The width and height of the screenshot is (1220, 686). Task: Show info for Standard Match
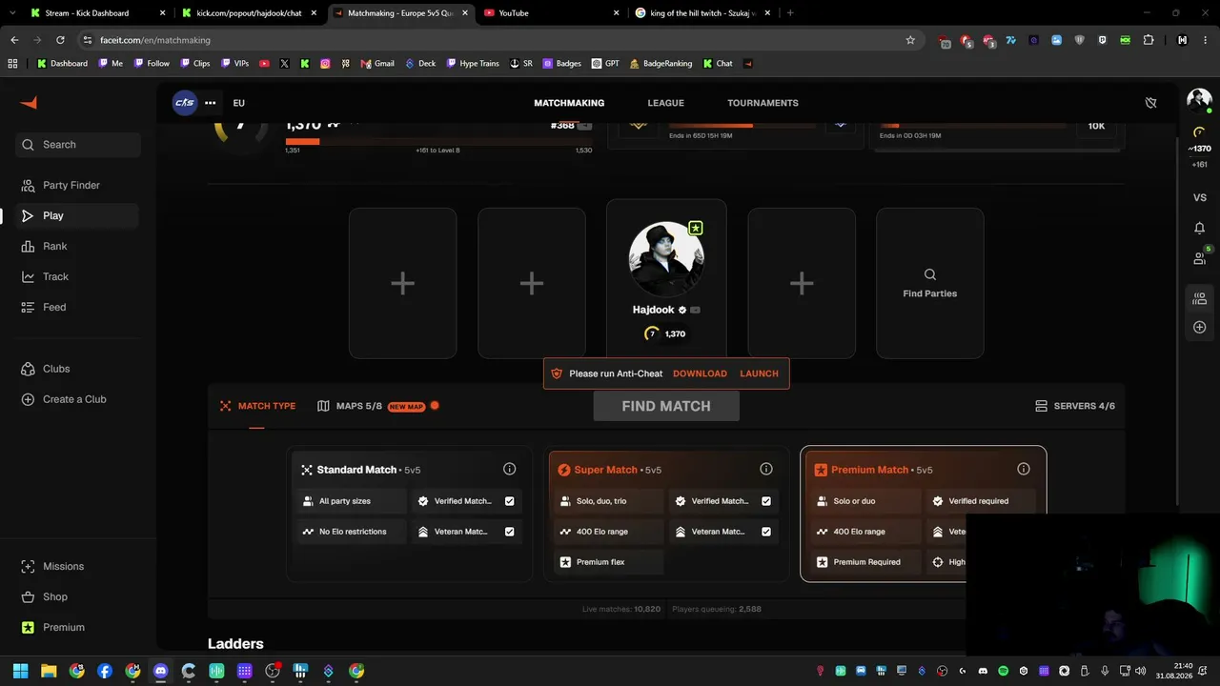coord(509,469)
